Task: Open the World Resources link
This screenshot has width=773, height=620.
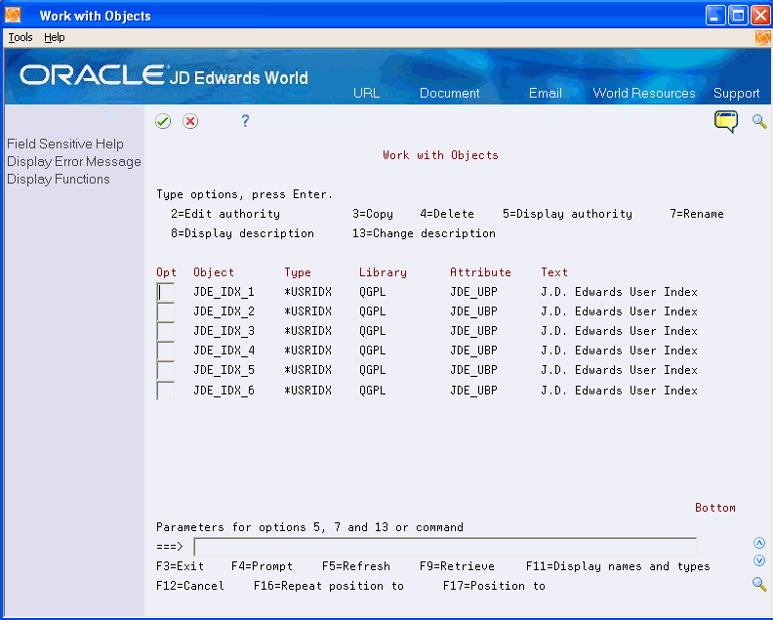Action: point(644,93)
